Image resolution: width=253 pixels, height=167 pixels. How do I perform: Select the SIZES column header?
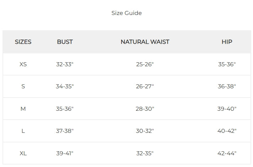coord(23,42)
